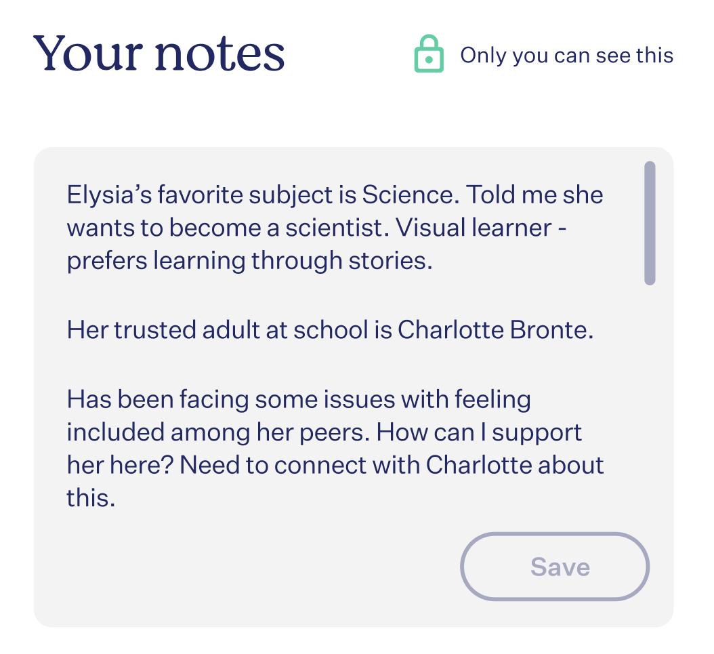Image resolution: width=714 pixels, height=654 pixels.
Task: Click the notes scrollbar thumb
Action: coord(650,223)
